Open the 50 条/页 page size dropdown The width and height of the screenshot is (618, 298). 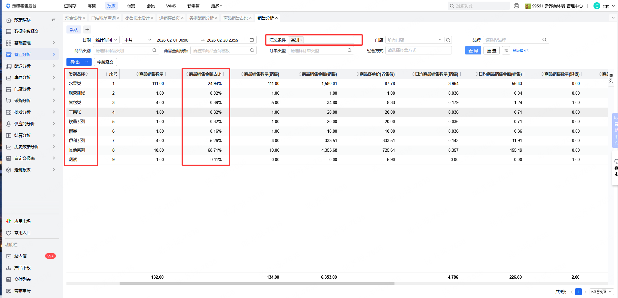tap(602, 292)
